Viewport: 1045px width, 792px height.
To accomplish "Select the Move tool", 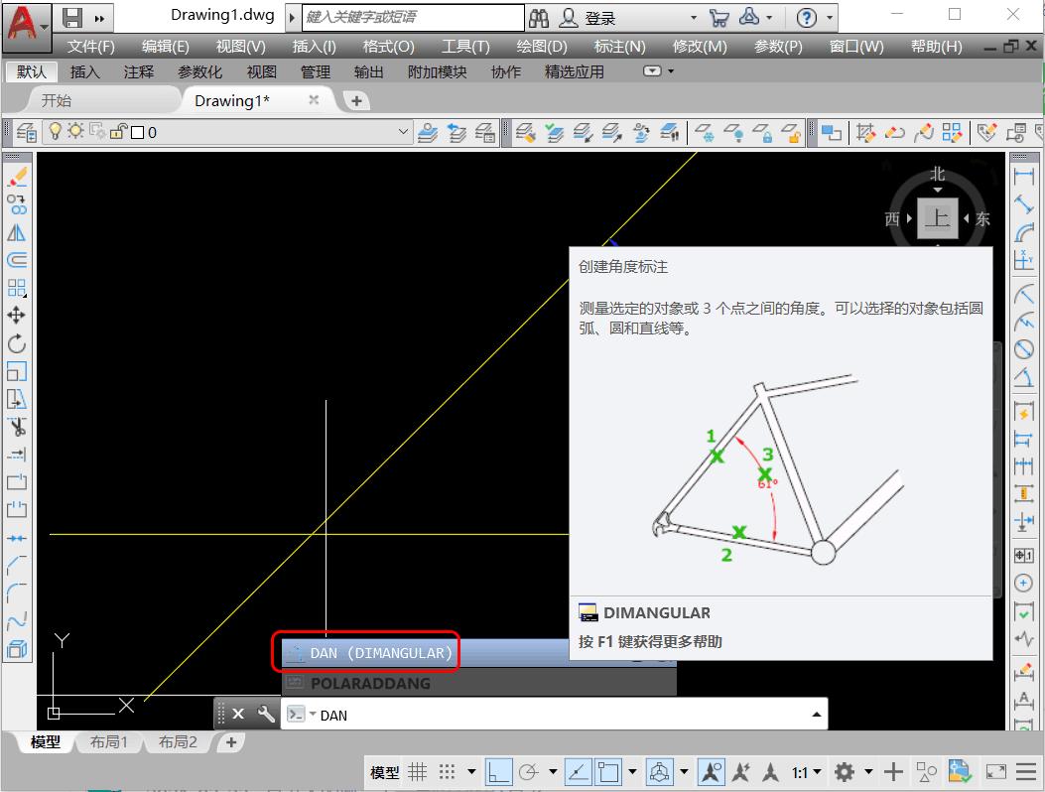I will pyautogui.click(x=17, y=316).
